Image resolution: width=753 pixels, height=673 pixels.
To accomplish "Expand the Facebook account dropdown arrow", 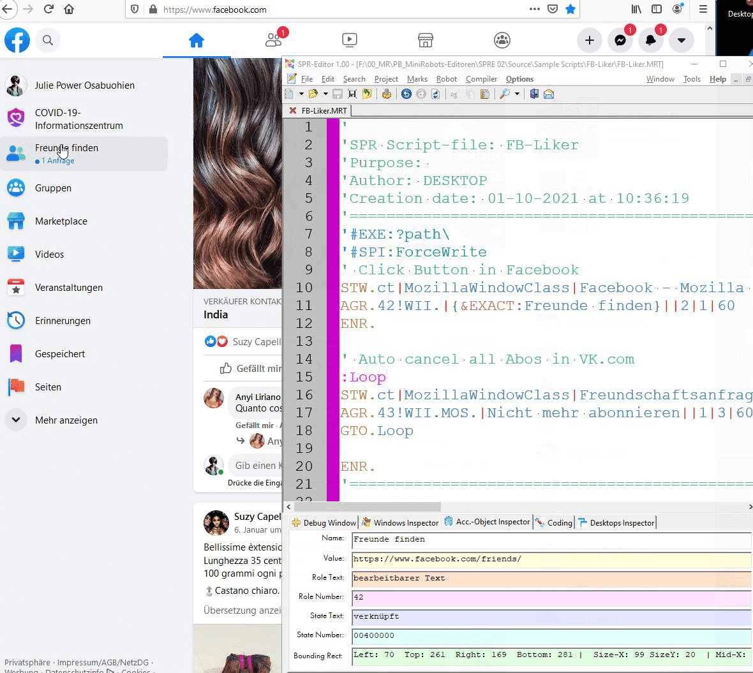I will [x=682, y=40].
